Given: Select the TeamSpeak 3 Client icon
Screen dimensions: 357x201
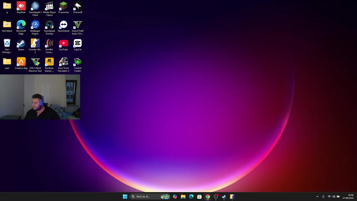Looking at the screenshot, I should [35, 9].
